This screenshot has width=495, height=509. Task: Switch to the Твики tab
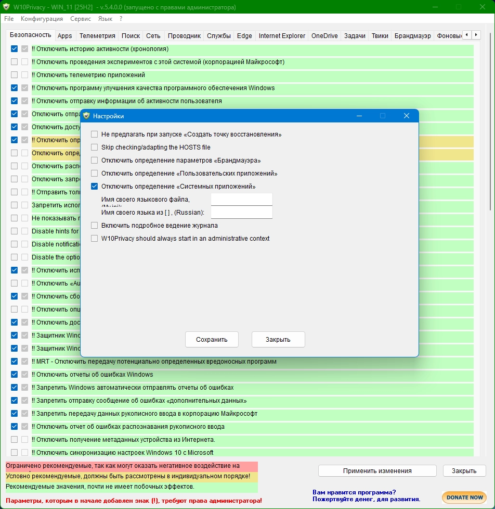(380, 36)
